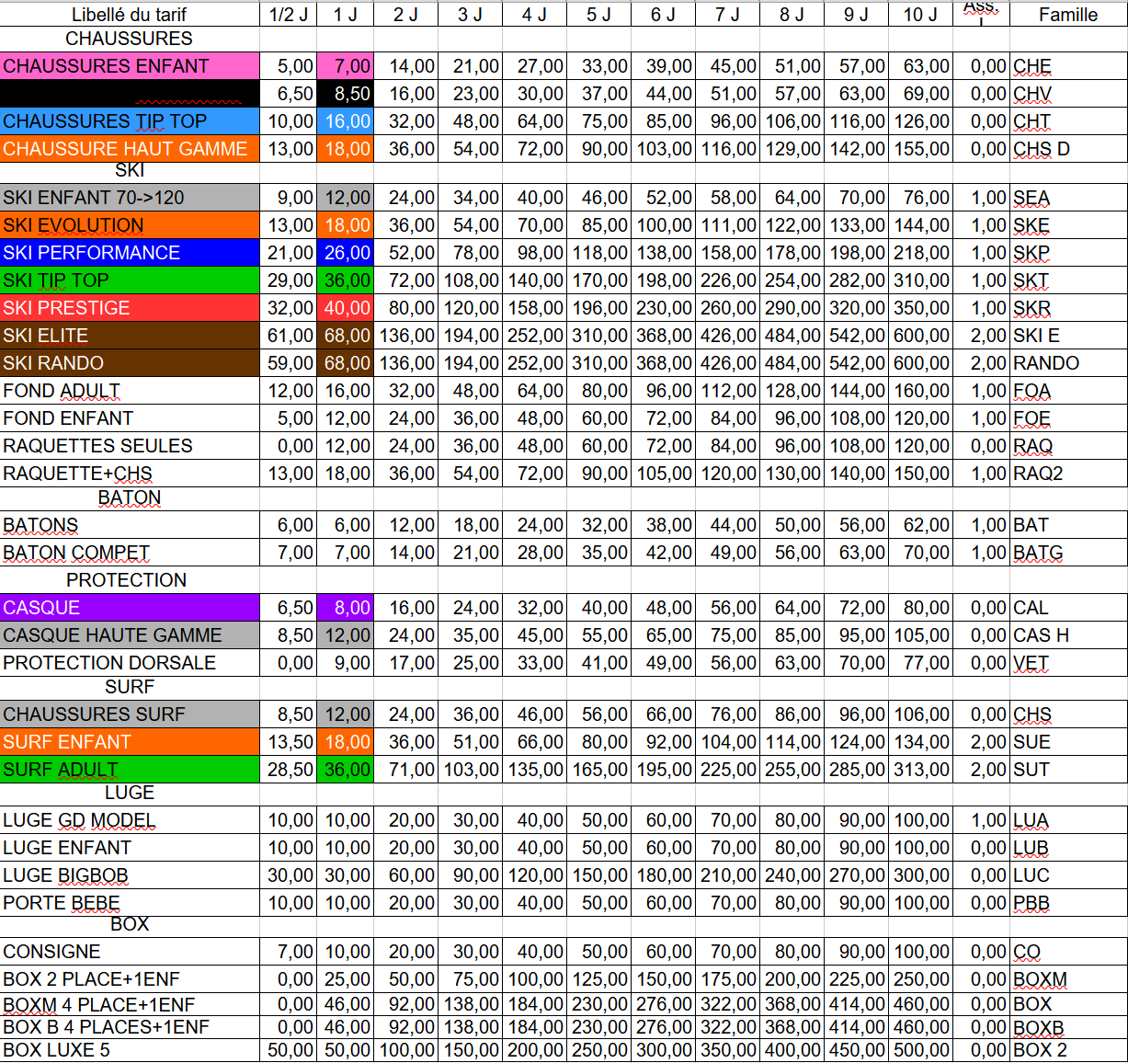Click the pink CHAUSSURES ENFANT label cell
The image size is (1128, 1063).
(x=130, y=66)
